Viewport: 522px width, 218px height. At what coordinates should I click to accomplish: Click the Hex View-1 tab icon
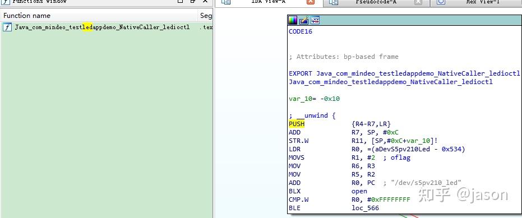441,2
